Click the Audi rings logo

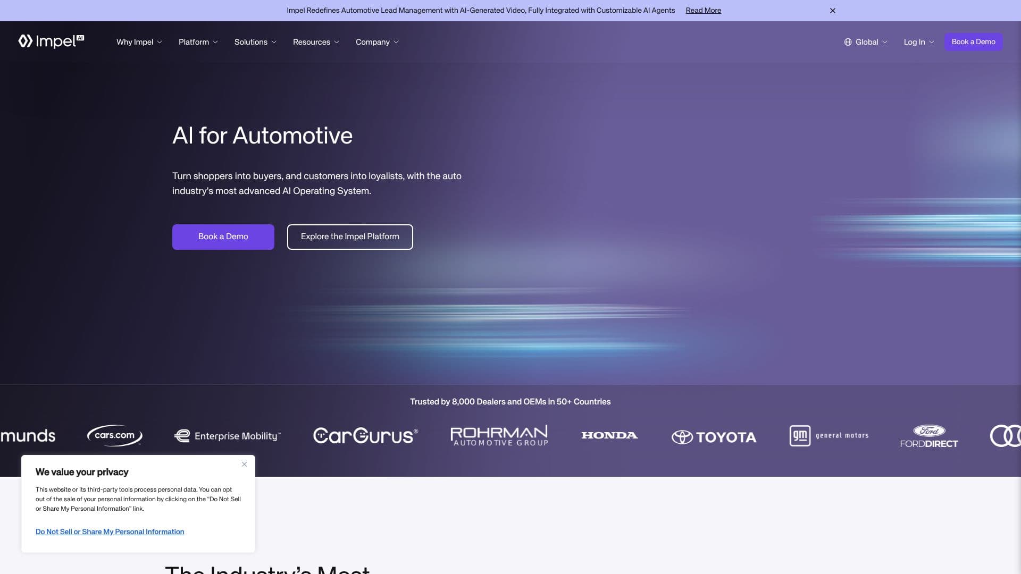pos(1005,436)
